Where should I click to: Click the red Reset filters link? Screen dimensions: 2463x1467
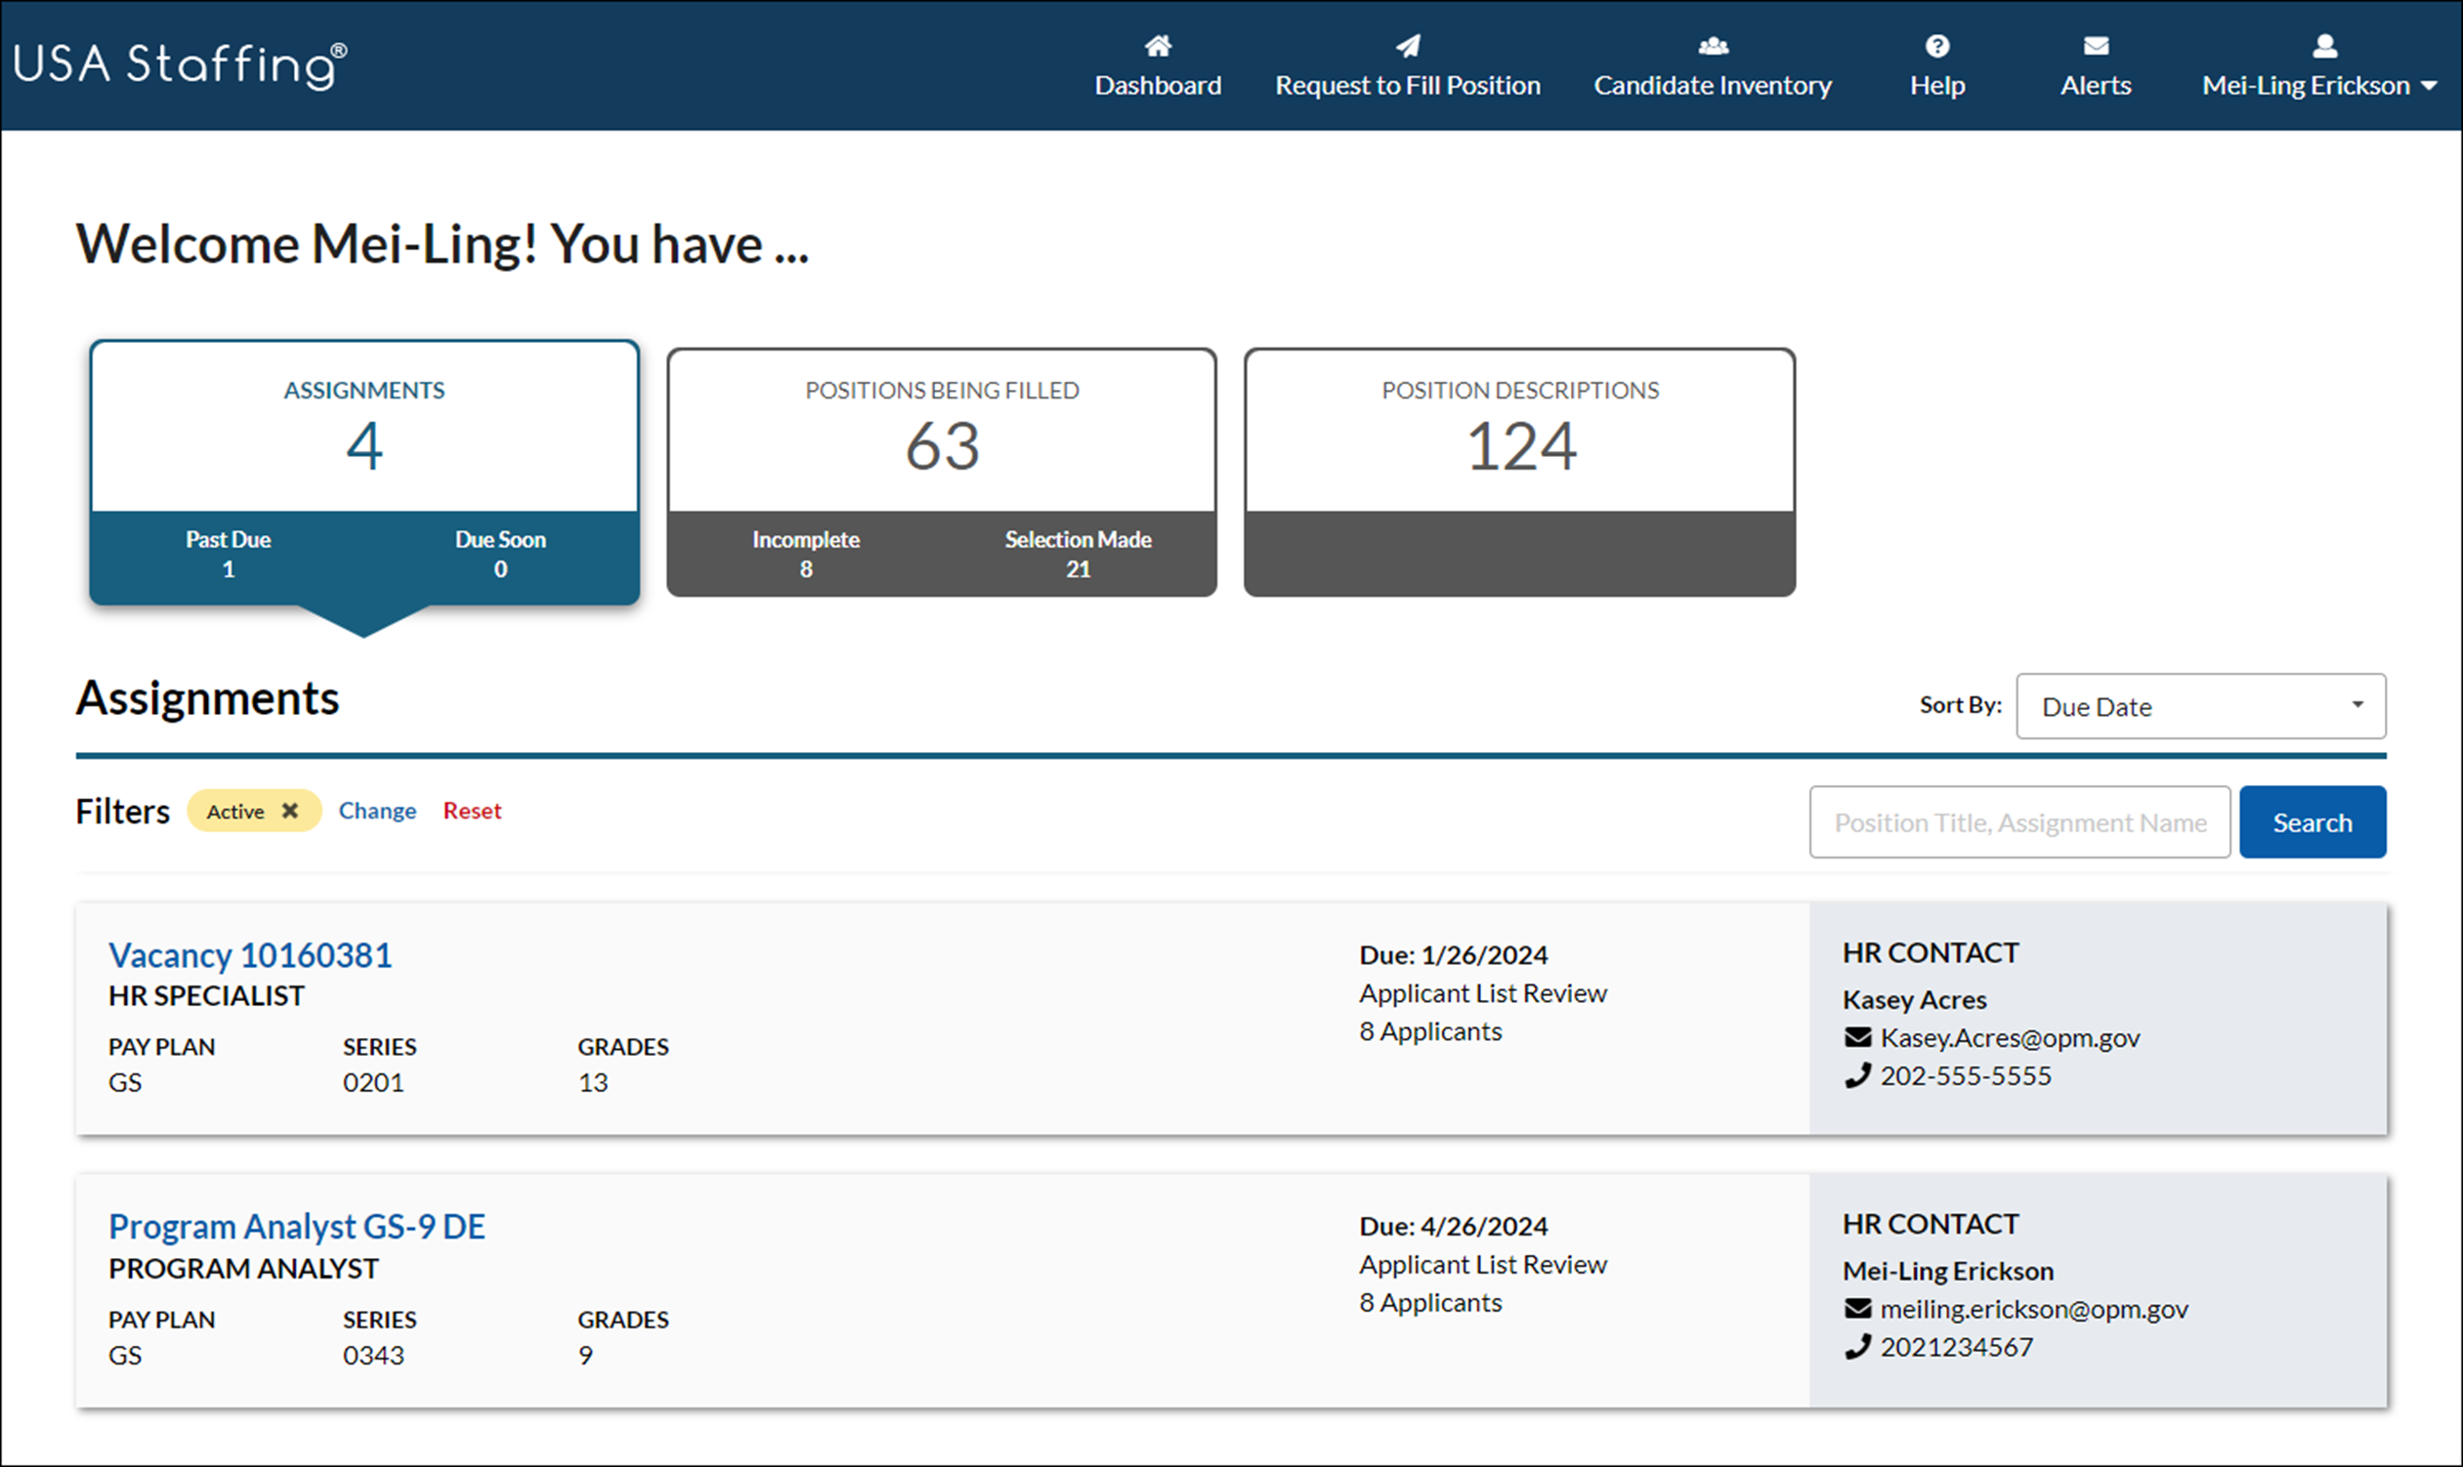tap(472, 811)
